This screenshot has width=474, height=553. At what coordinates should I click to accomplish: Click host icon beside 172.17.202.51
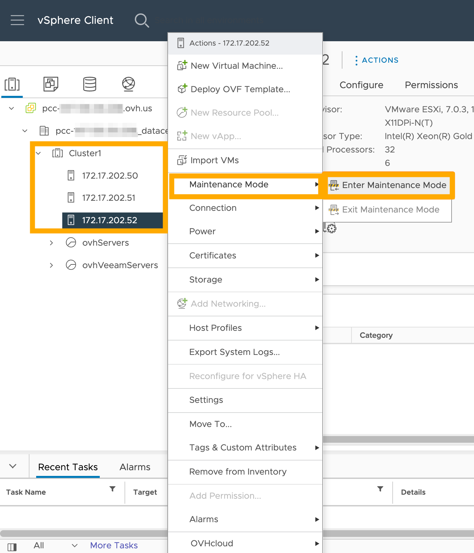click(71, 198)
